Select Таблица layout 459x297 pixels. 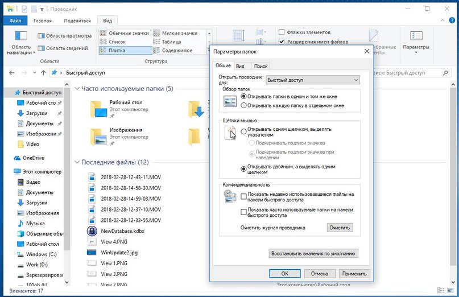(167, 42)
